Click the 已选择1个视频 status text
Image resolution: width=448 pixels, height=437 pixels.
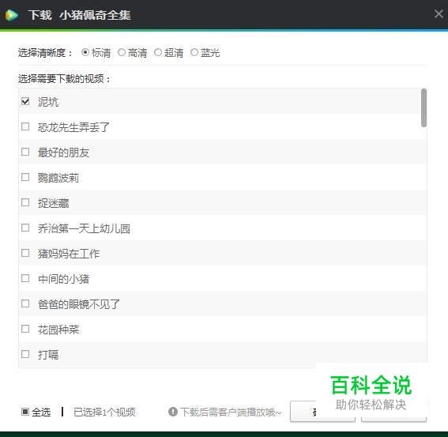pyautogui.click(x=104, y=412)
